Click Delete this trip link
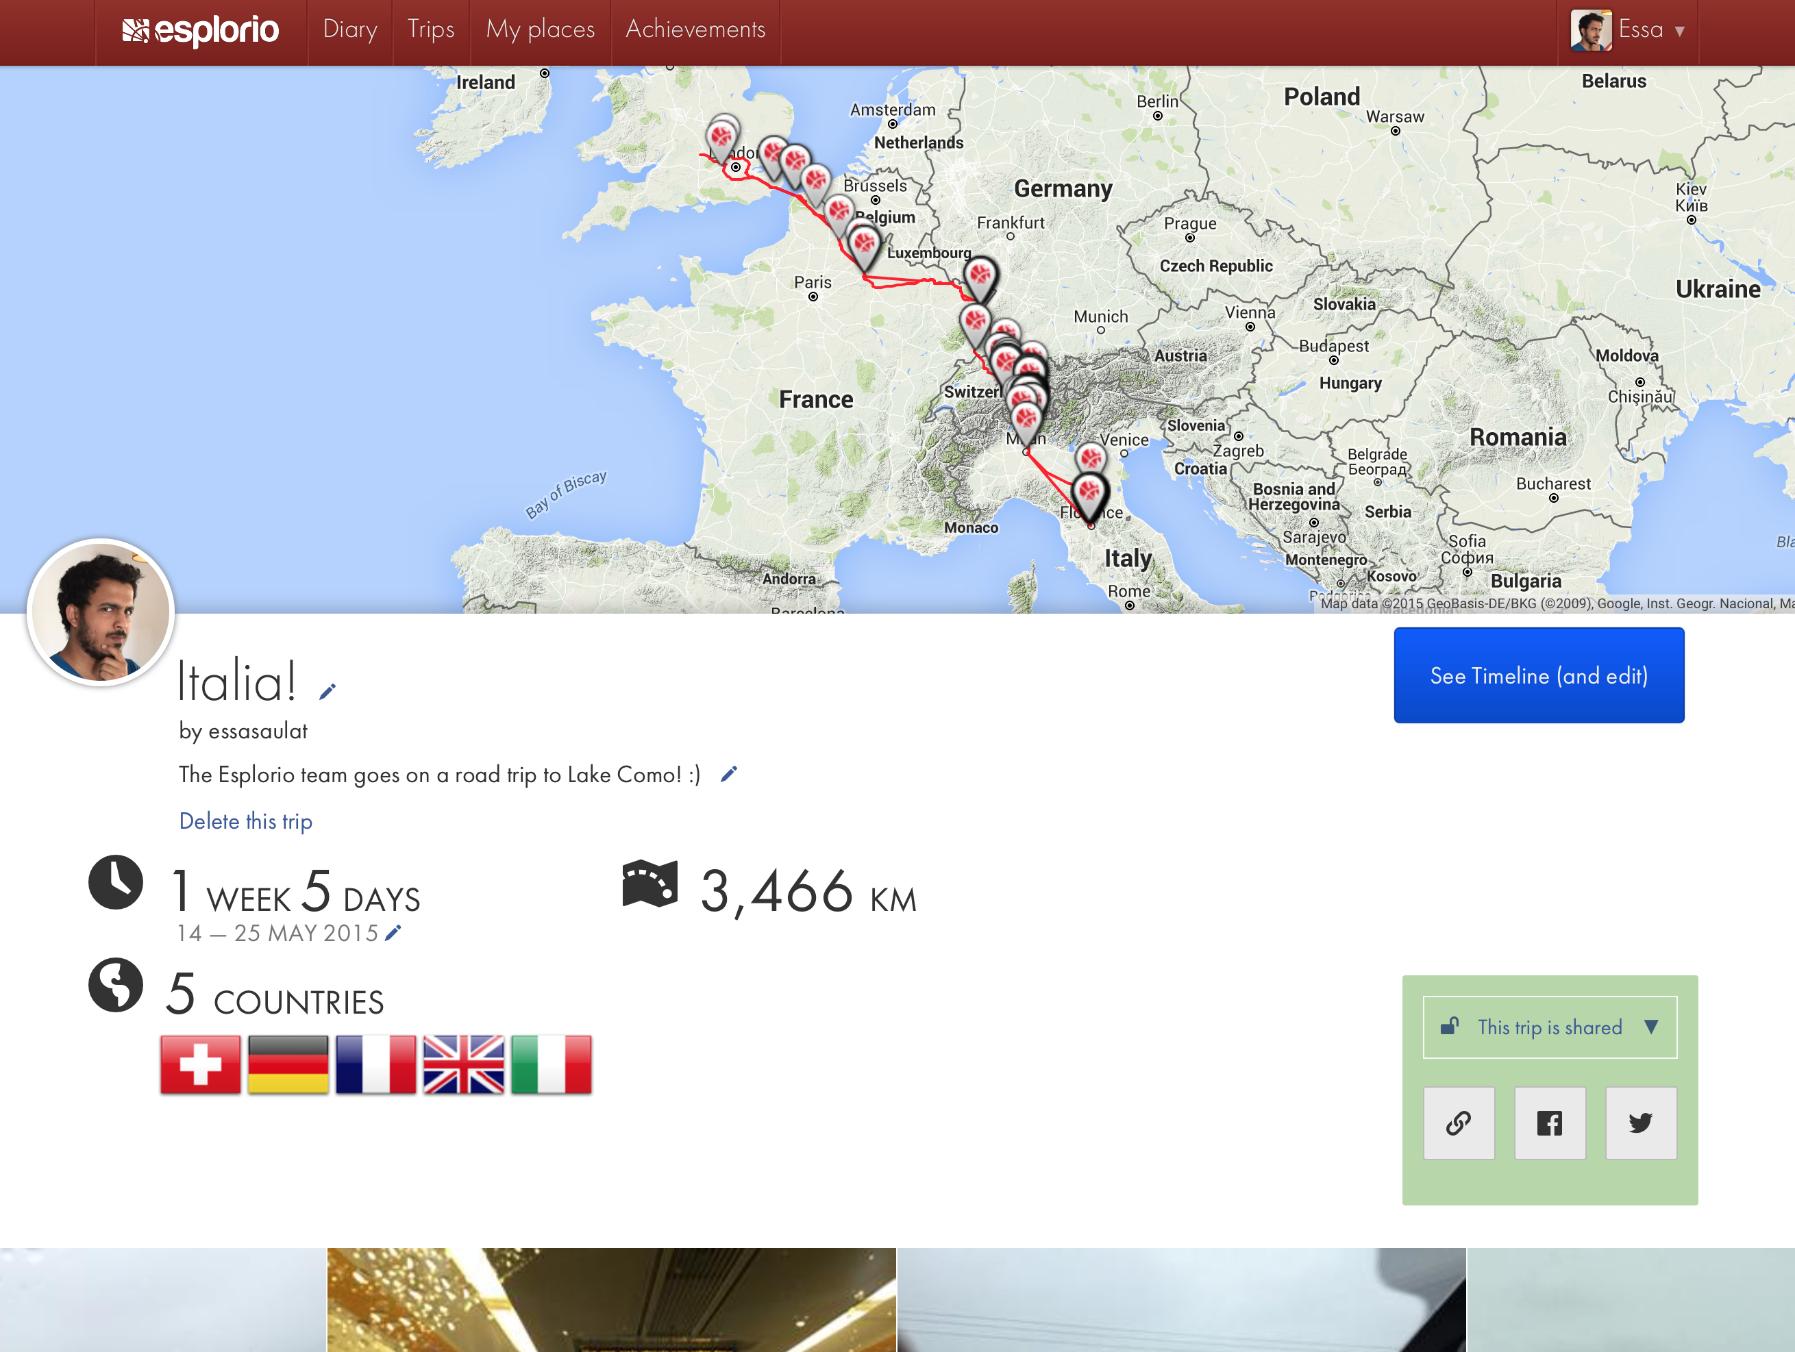1795x1352 pixels. pyautogui.click(x=245, y=821)
